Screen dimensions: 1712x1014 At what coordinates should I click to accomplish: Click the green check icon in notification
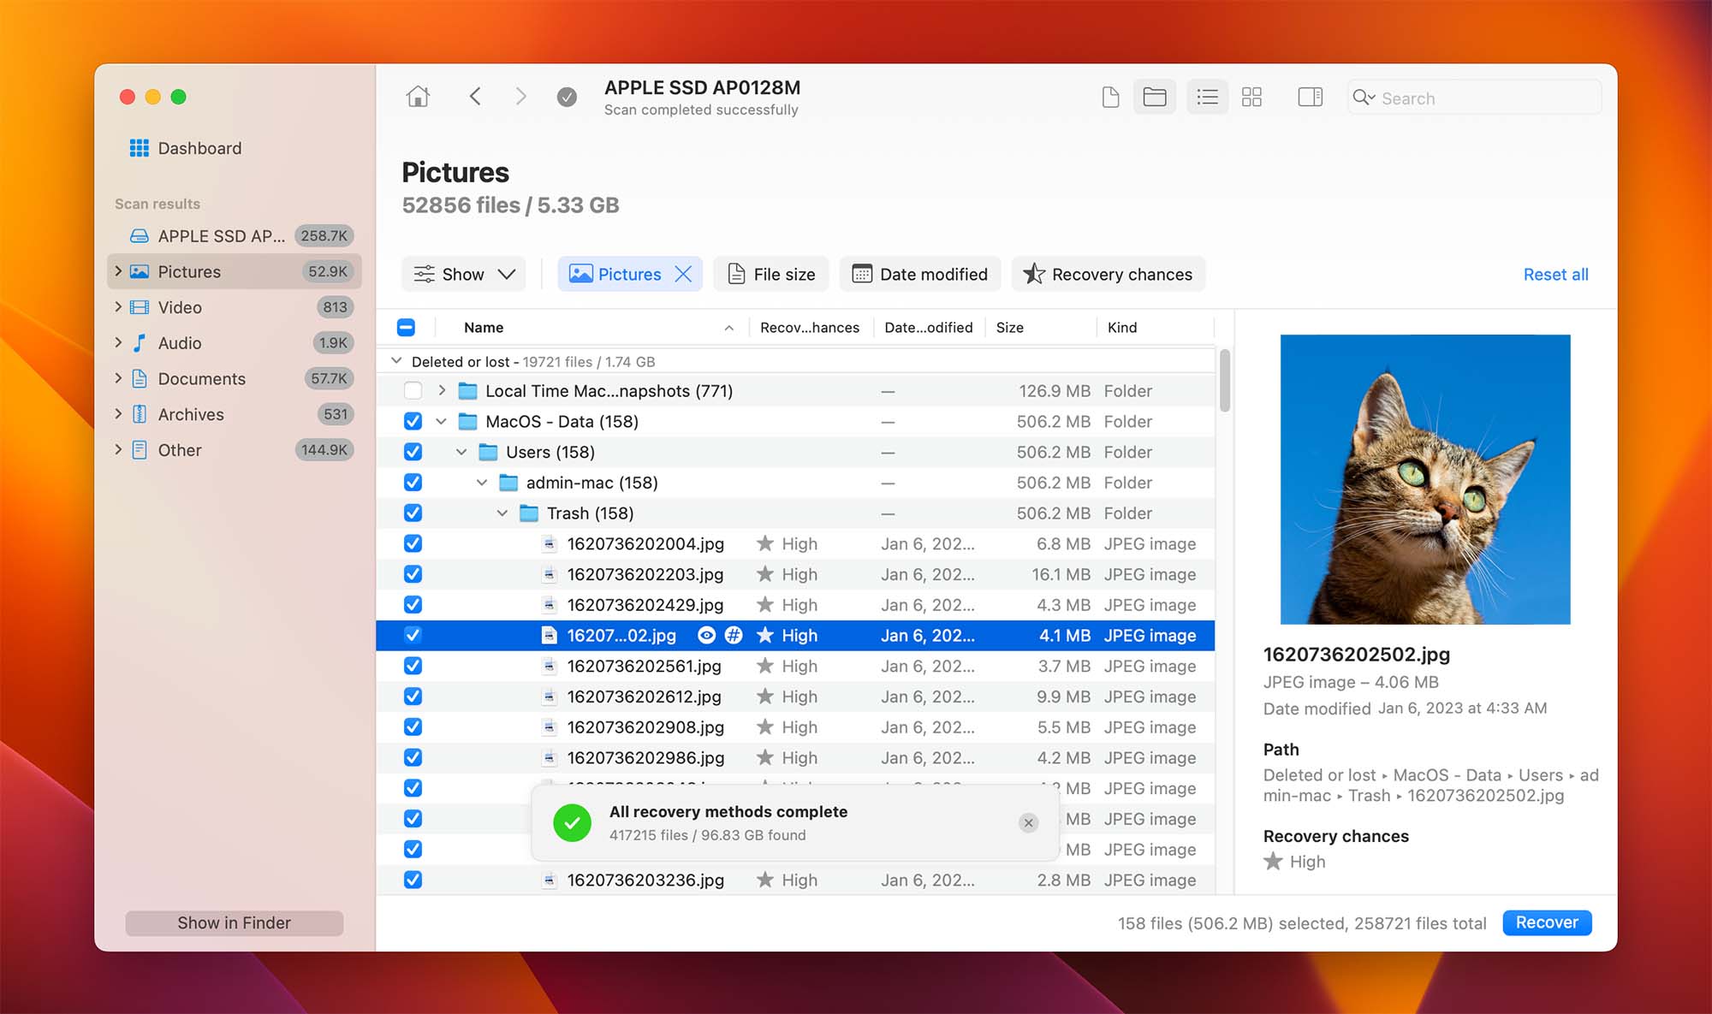(572, 822)
